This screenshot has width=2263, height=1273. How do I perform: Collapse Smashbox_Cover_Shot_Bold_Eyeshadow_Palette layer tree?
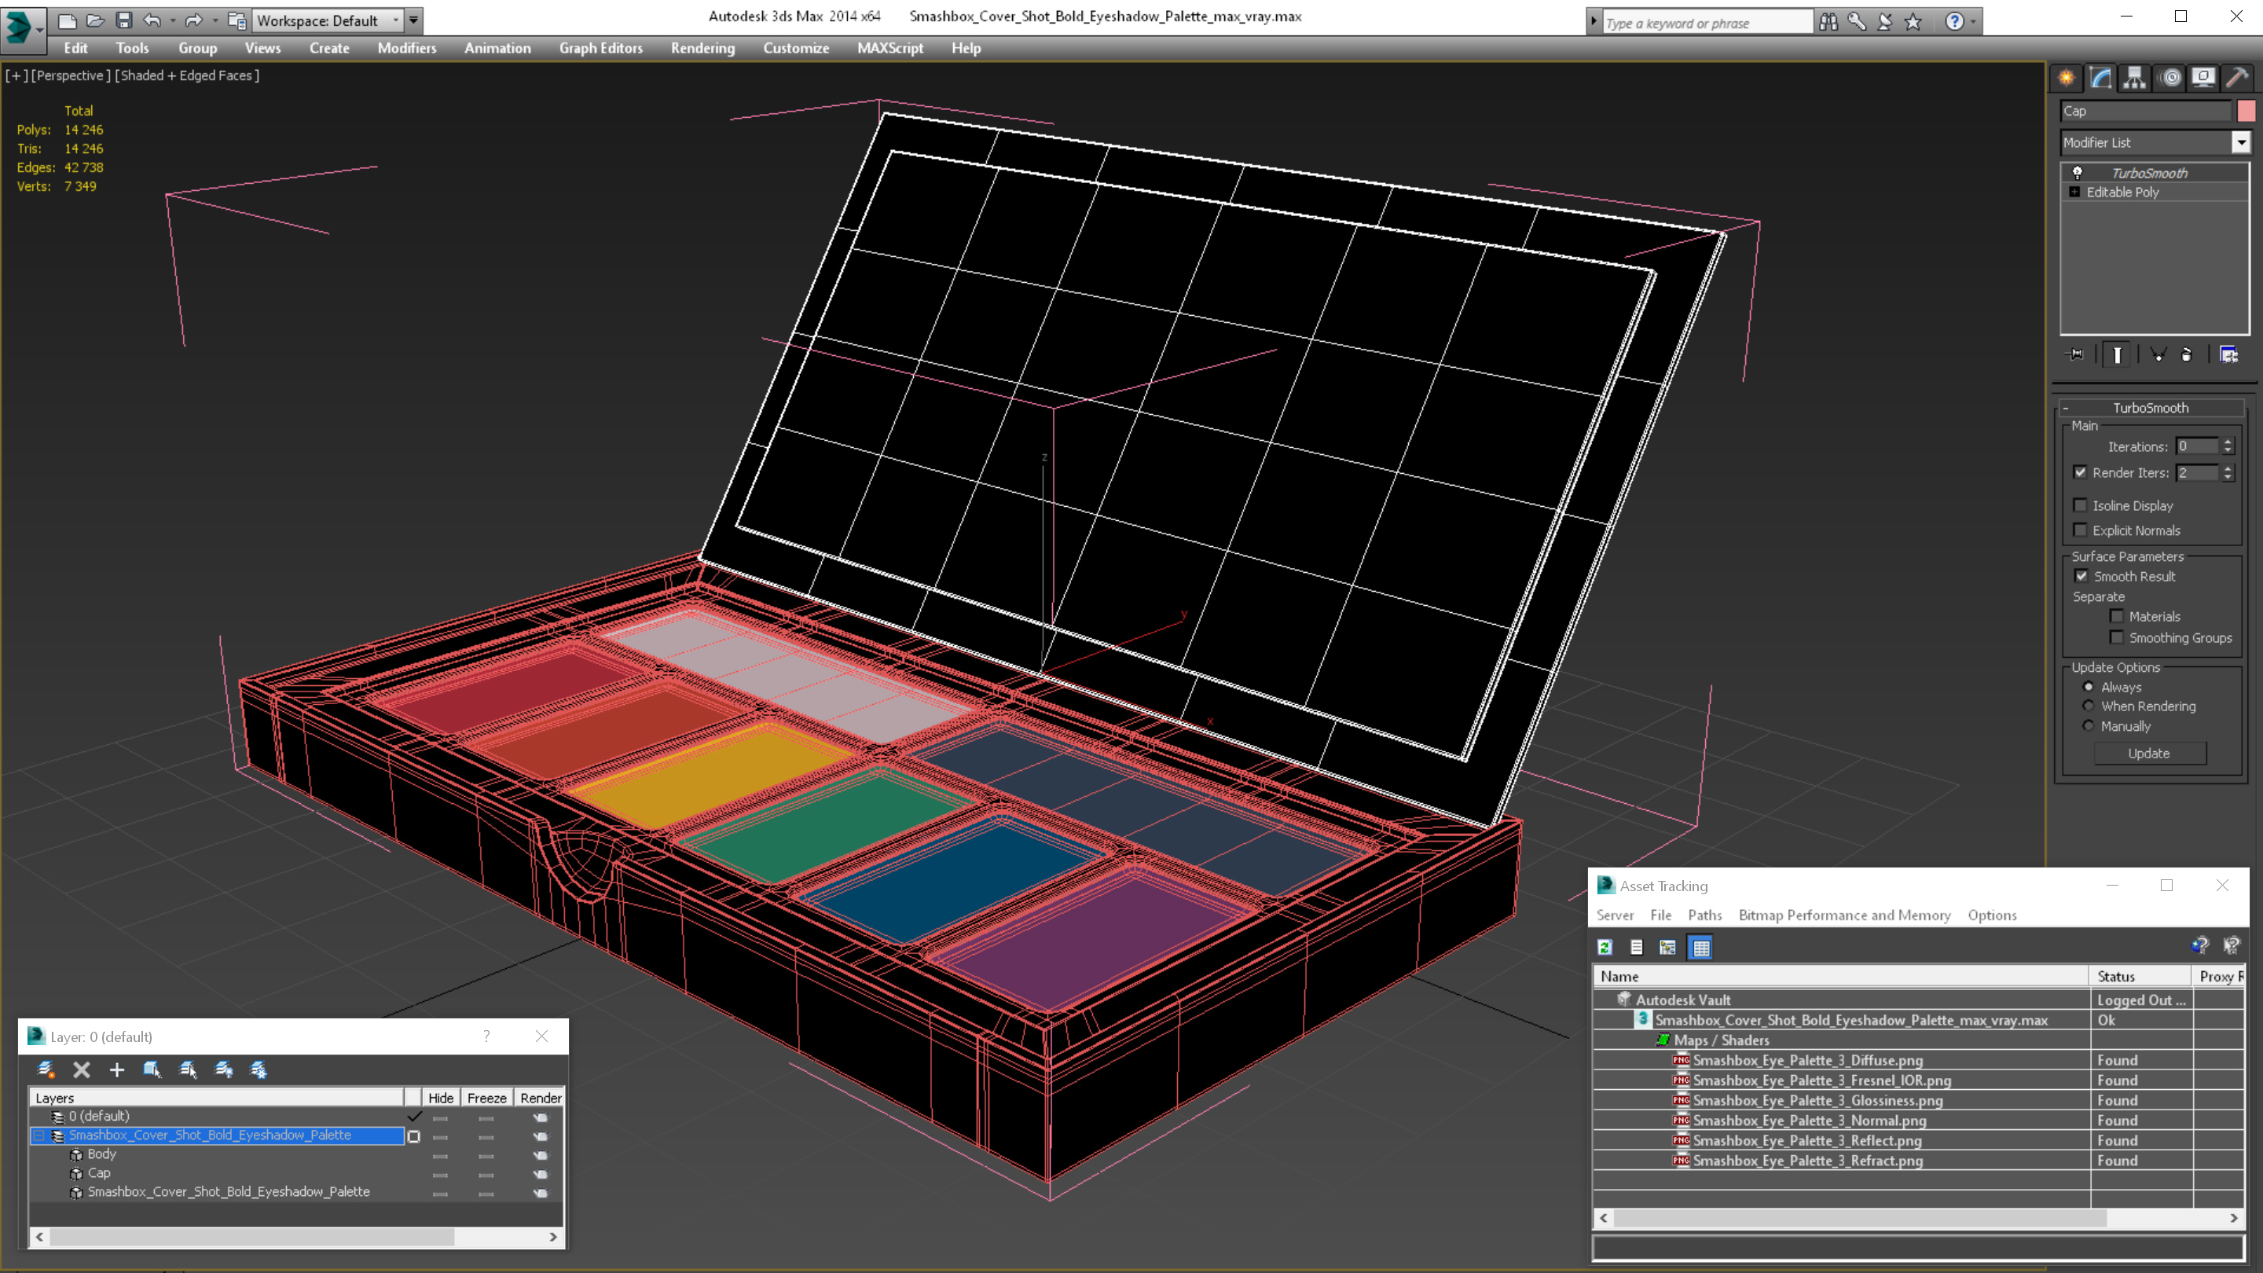39,1135
